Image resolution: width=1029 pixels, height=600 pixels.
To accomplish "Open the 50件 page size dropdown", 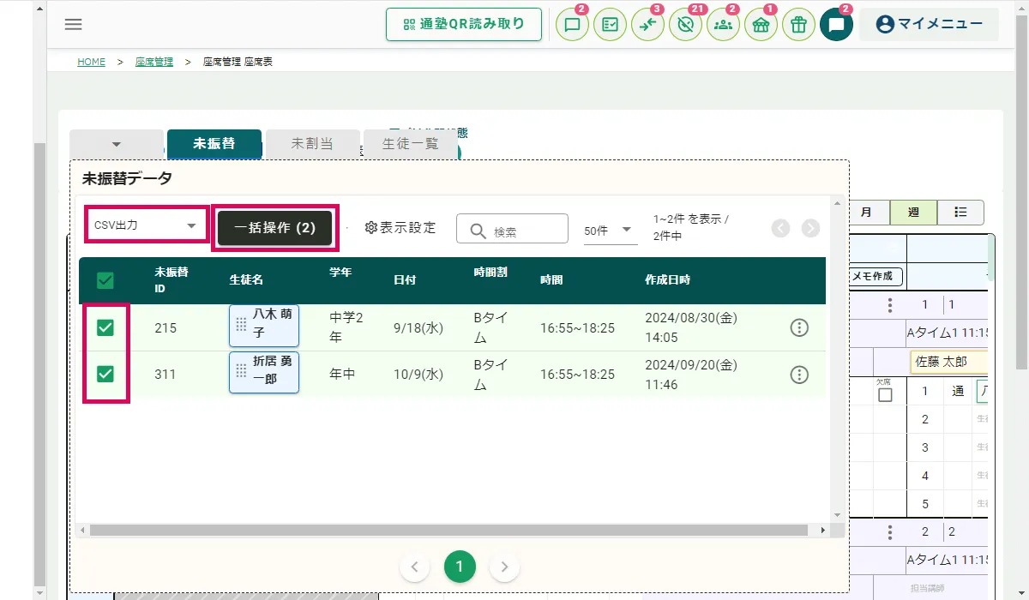I will (x=611, y=231).
